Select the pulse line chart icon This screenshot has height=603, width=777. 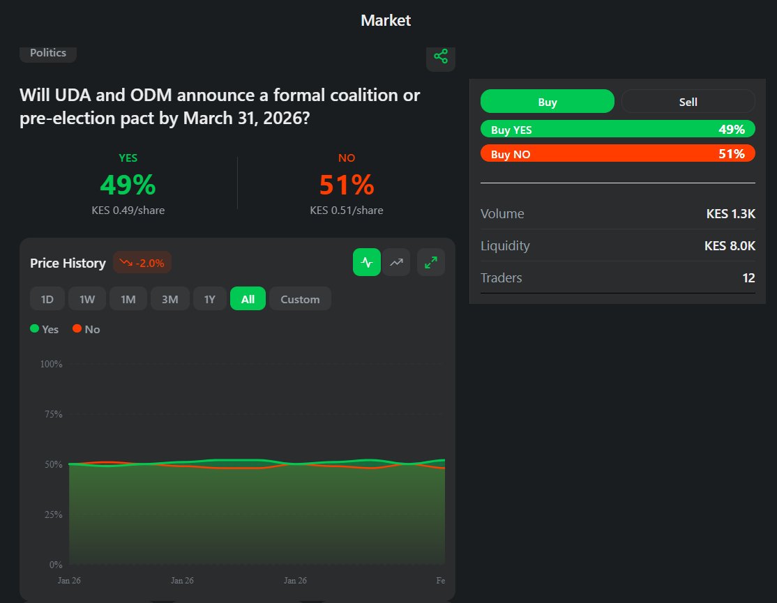click(367, 262)
